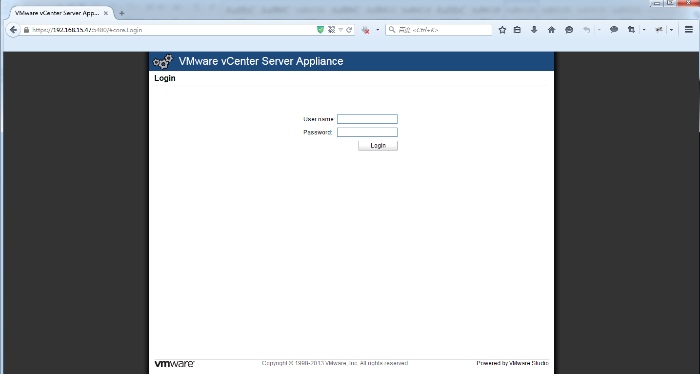
Task: Open the address bar history dropdown arrow
Action: (x=340, y=30)
